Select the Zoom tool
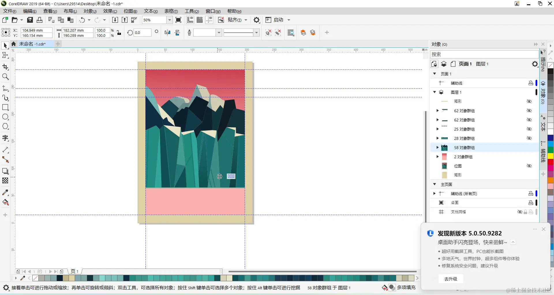Viewport: 554px width, 295px height. [x=5, y=77]
